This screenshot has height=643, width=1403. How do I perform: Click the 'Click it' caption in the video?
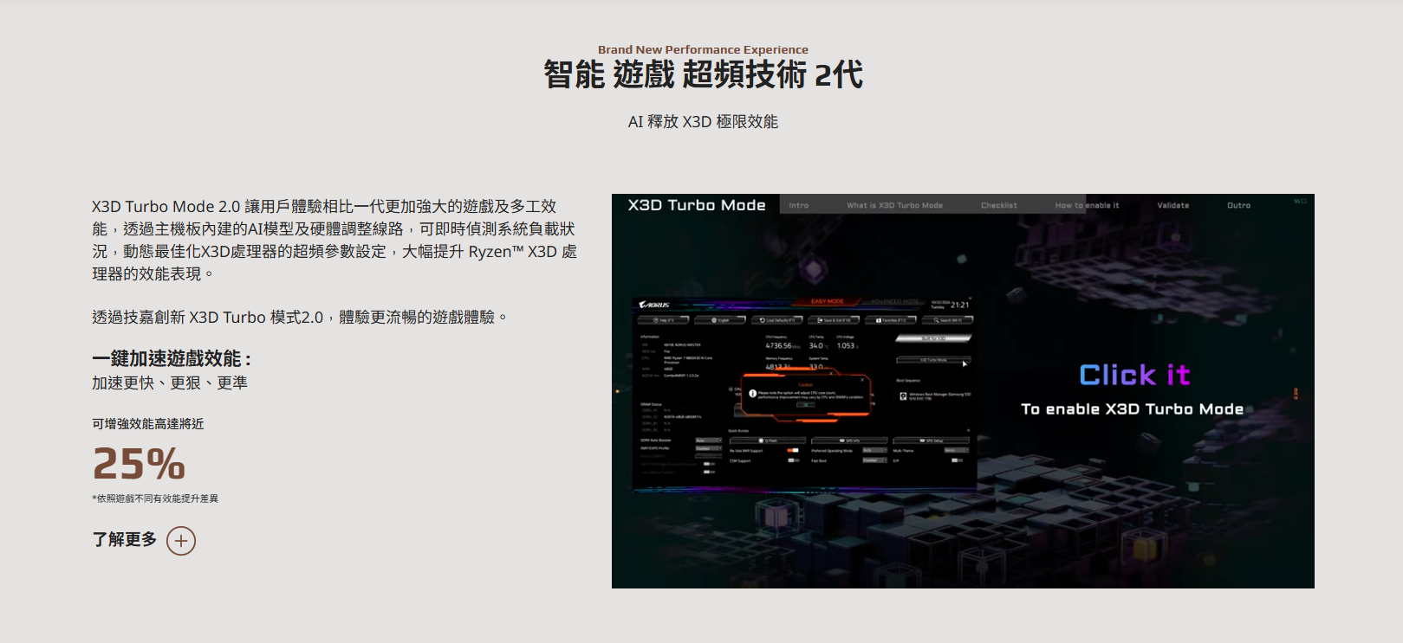[1133, 375]
